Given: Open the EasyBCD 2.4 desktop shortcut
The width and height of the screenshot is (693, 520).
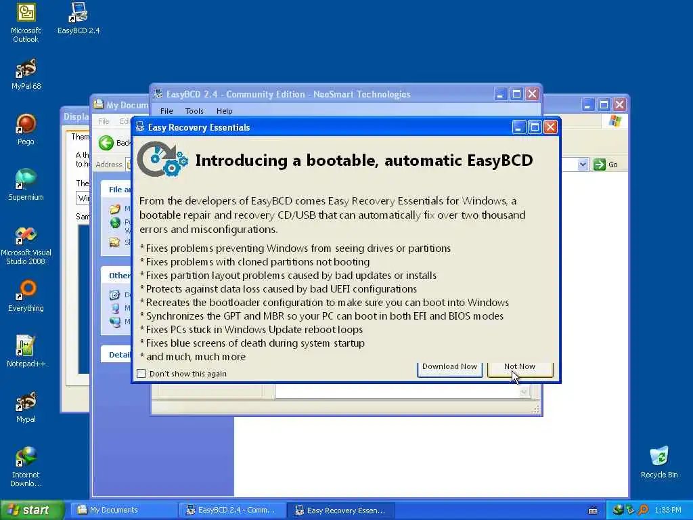Looking at the screenshot, I should click(79, 18).
